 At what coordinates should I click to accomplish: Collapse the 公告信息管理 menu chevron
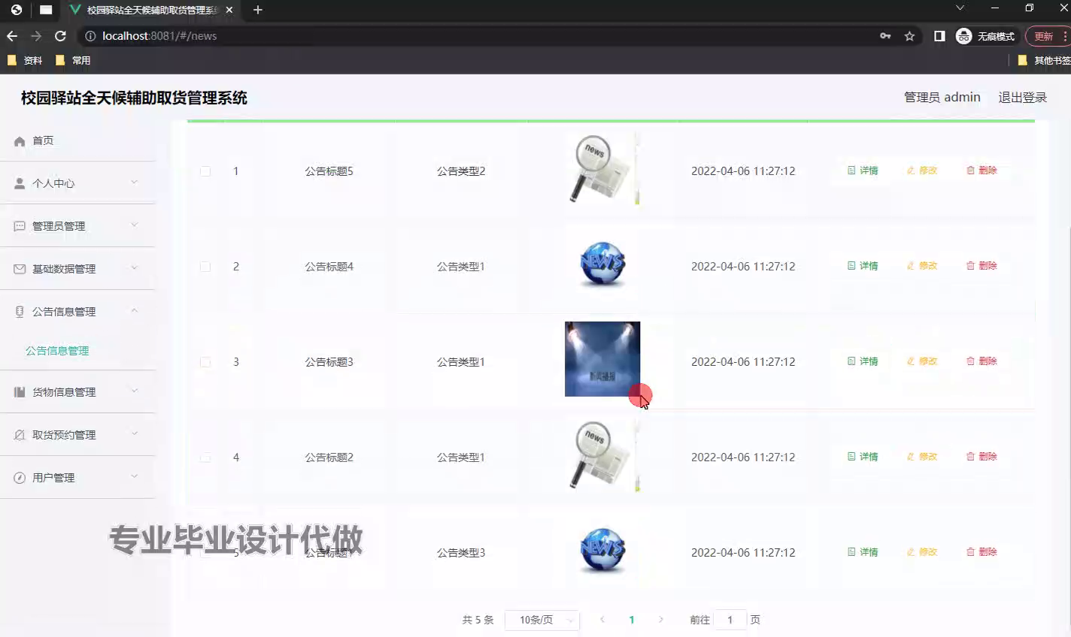(135, 311)
